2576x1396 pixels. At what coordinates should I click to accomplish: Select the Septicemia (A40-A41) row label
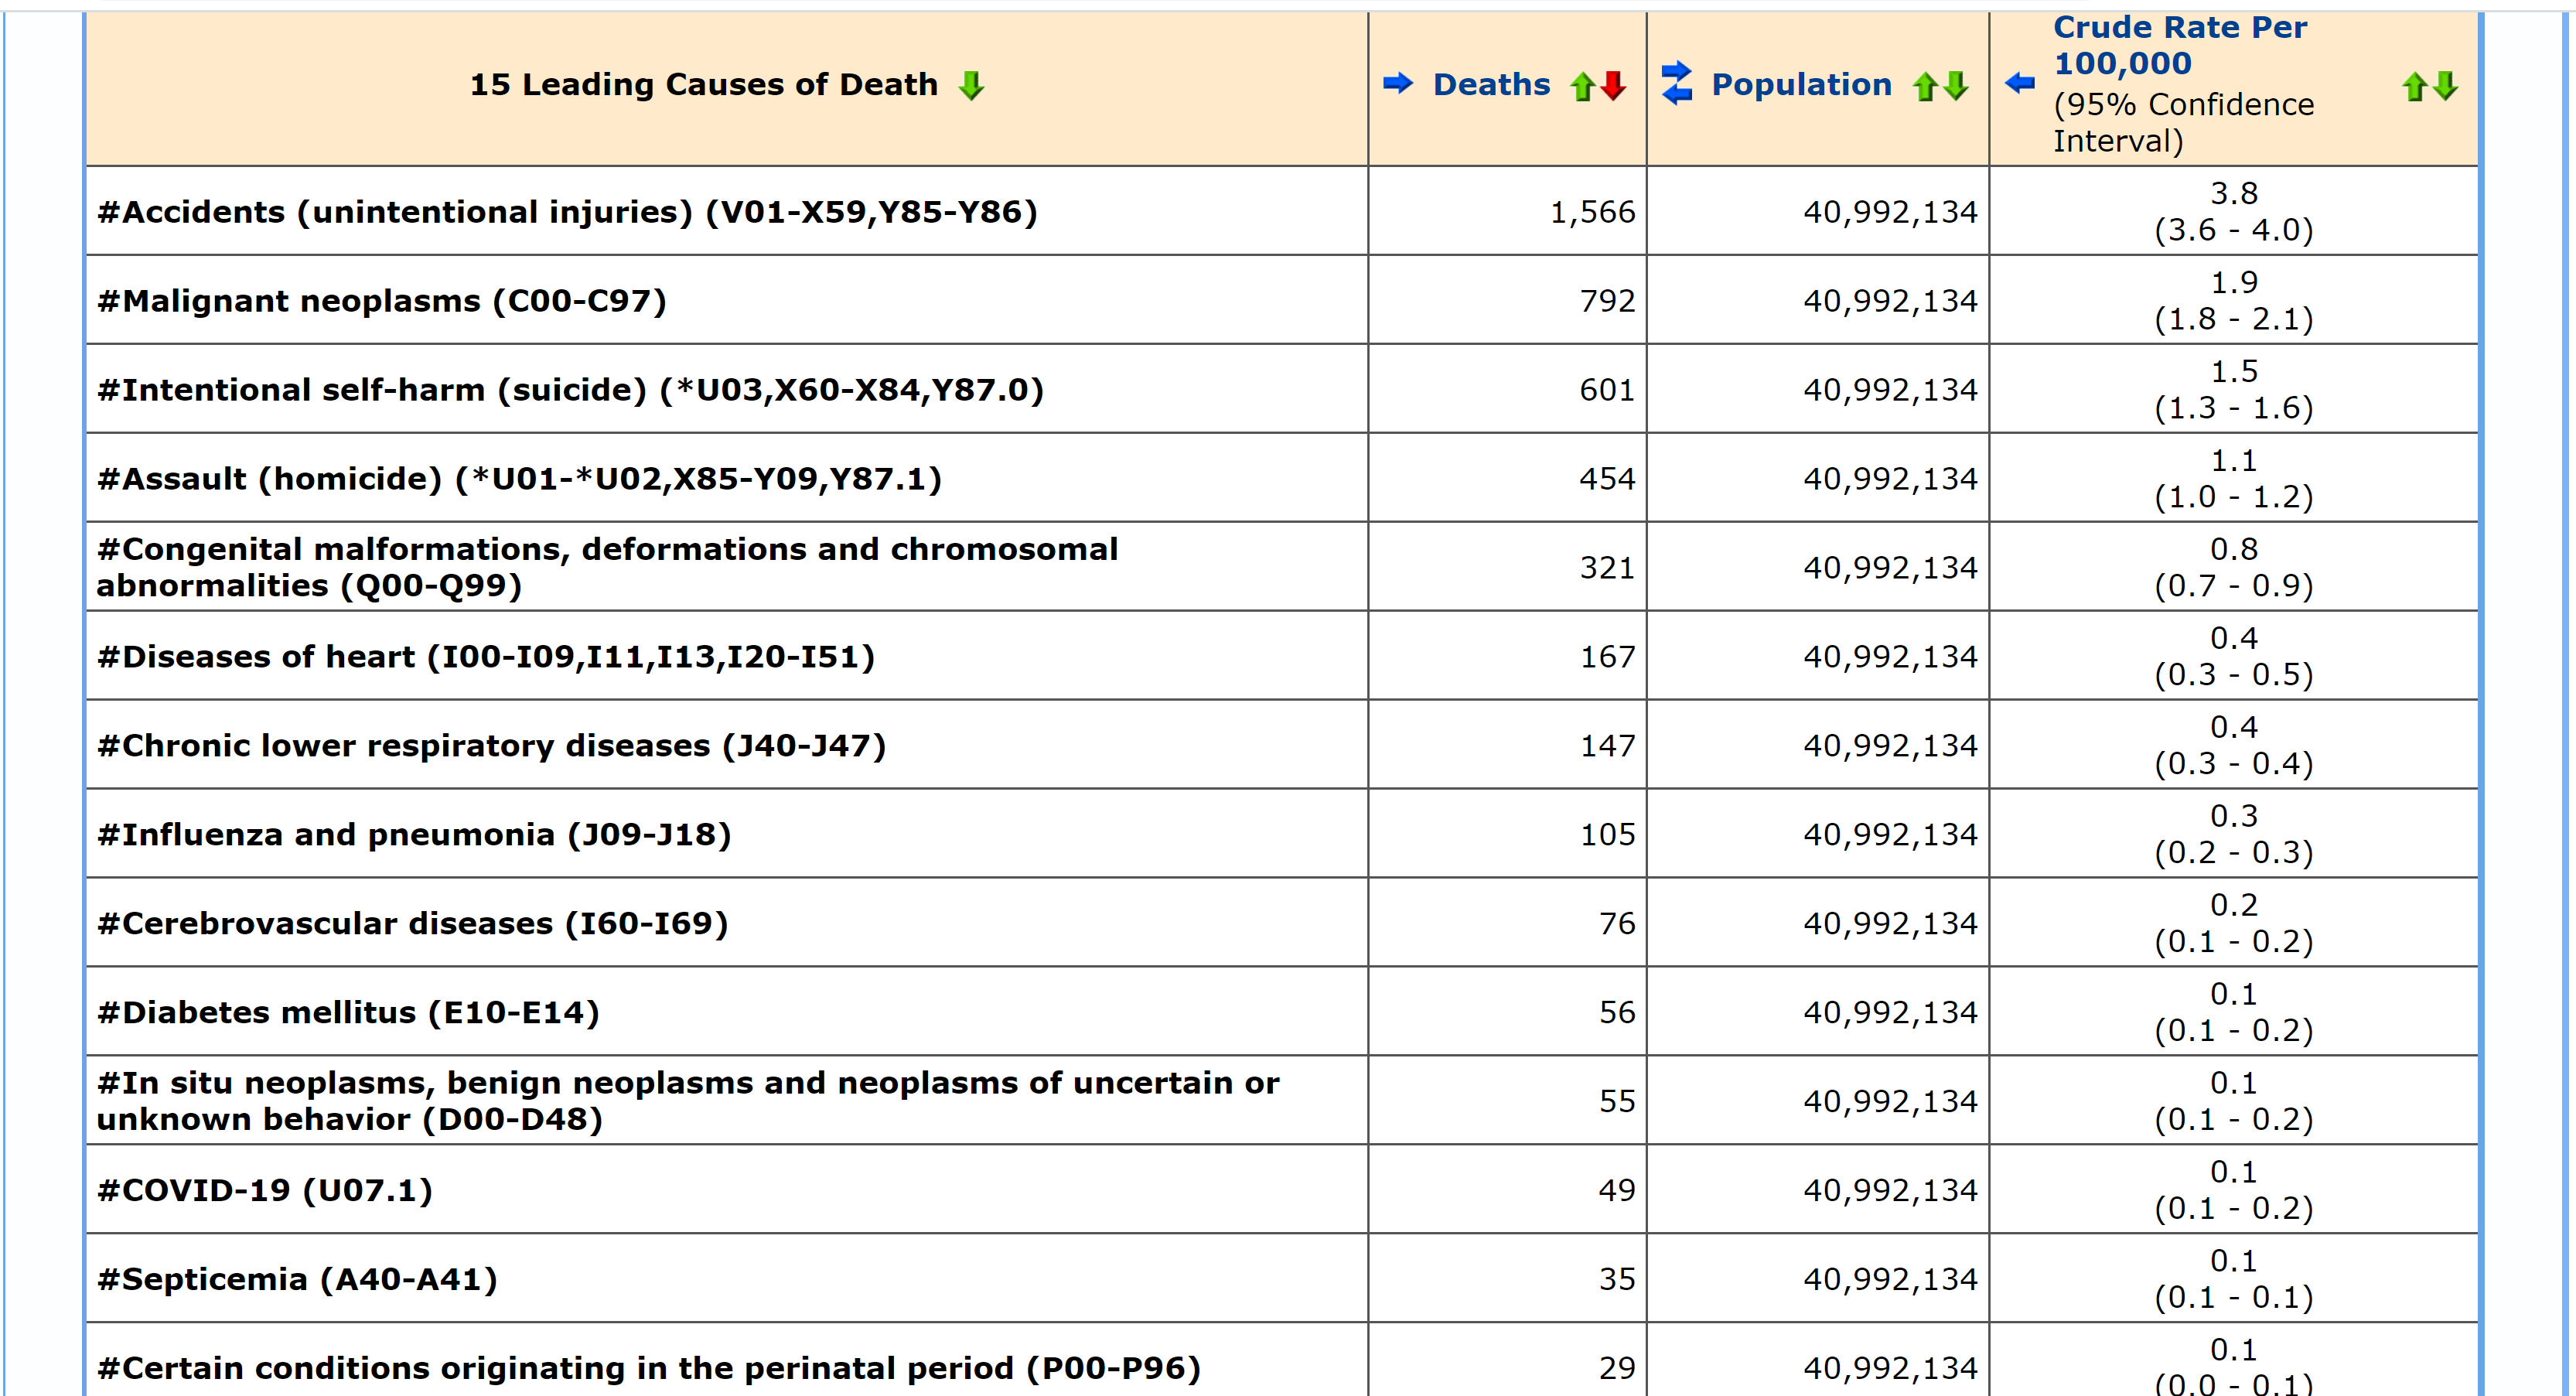pyautogui.click(x=296, y=1279)
